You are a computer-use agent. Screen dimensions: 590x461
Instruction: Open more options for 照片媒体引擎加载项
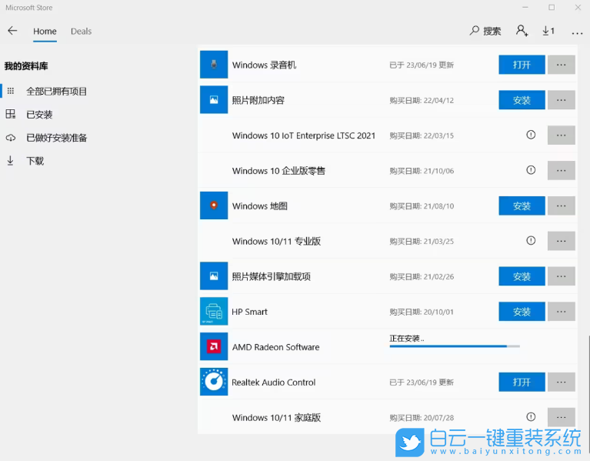[562, 276]
